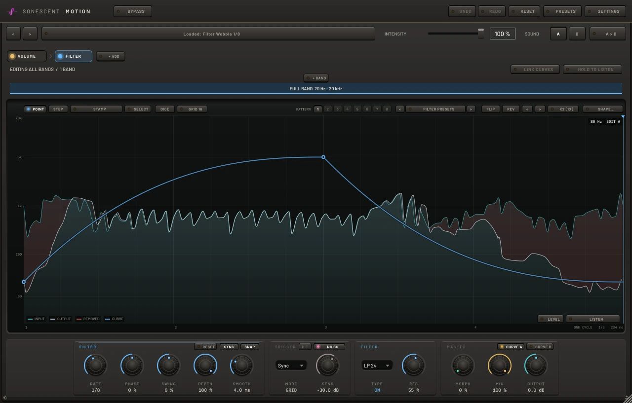Adjust the Intensity slider handle

click(x=481, y=34)
